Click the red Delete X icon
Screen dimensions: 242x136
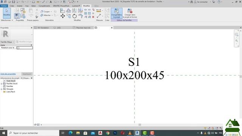(93, 17)
